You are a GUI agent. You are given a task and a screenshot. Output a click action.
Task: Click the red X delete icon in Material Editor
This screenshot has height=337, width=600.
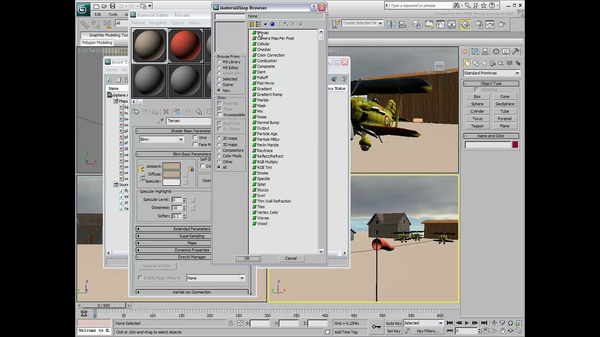point(166,112)
